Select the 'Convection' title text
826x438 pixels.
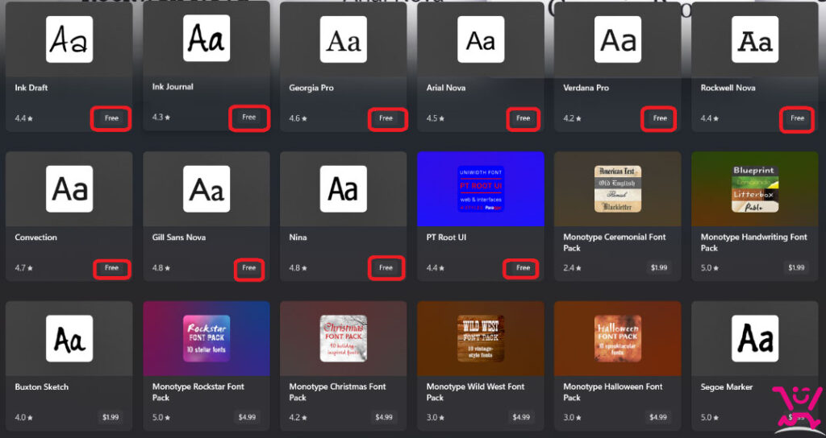pos(35,238)
